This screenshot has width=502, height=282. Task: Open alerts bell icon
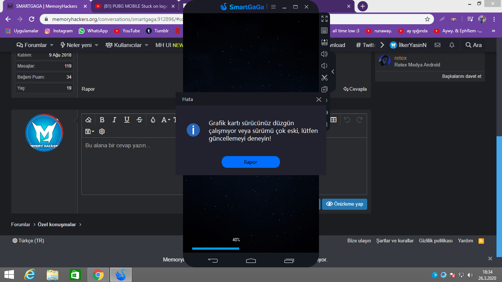coord(452,45)
